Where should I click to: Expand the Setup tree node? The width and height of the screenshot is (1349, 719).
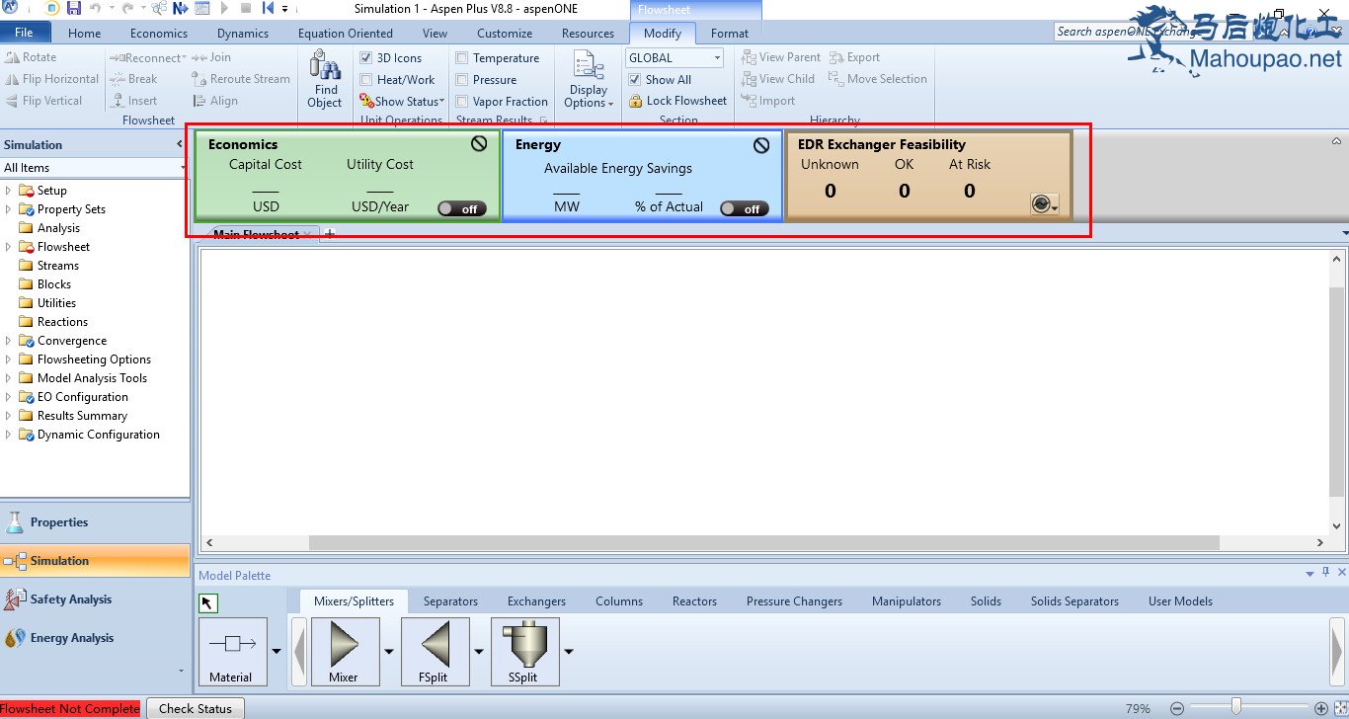point(9,191)
